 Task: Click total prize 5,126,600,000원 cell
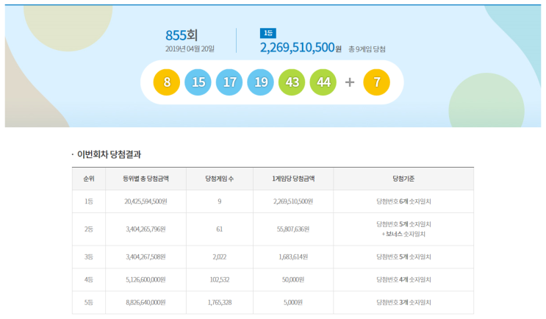[146, 279]
